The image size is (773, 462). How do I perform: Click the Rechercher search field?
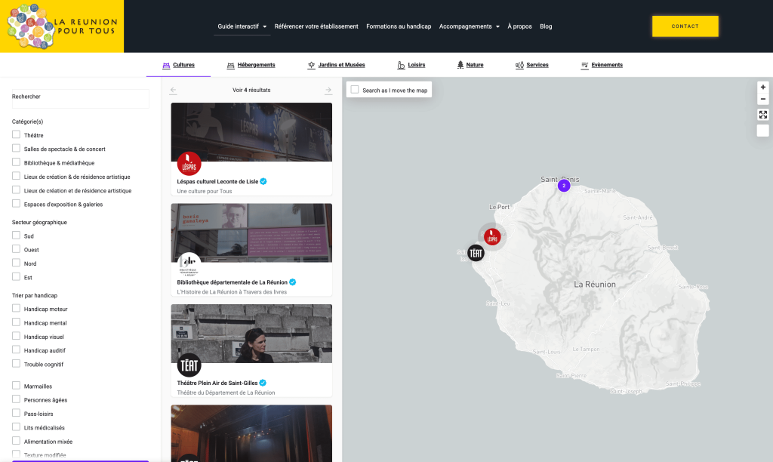tap(80, 99)
